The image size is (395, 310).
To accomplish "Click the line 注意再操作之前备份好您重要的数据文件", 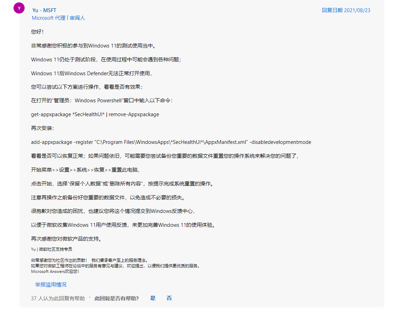I will coord(108,197).
